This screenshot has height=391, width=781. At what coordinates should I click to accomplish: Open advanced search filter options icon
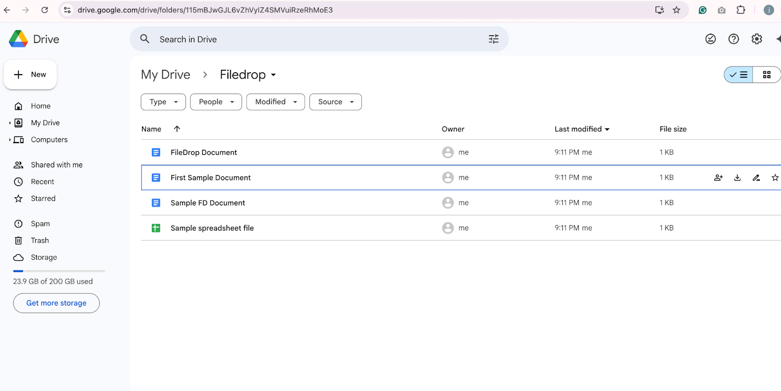point(493,39)
